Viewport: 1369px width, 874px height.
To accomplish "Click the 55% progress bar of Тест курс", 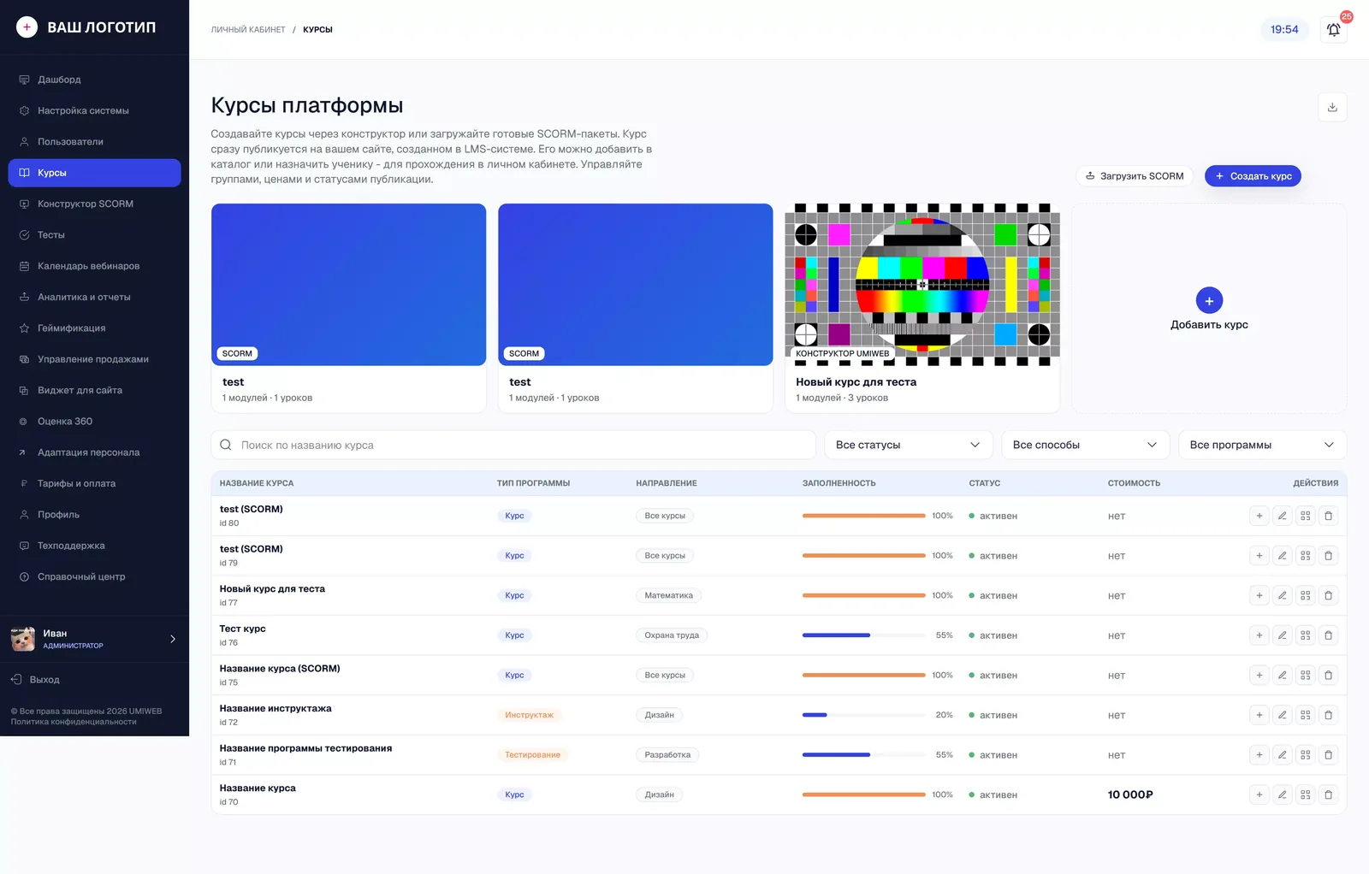I will [863, 635].
